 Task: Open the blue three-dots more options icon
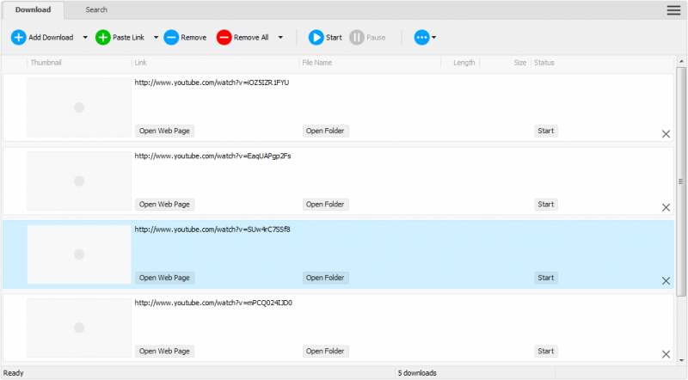click(421, 38)
